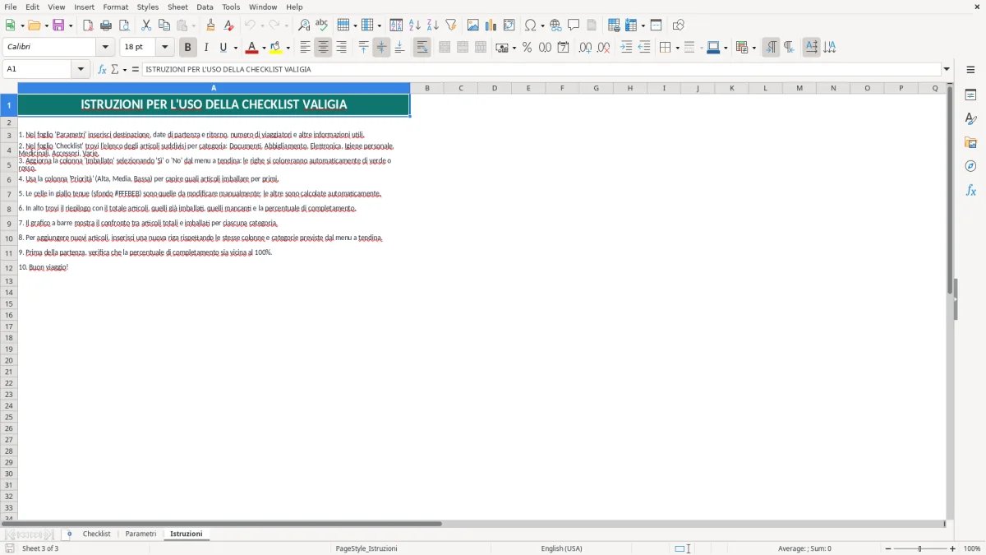This screenshot has height=555, width=986.
Task: Open the Styles menu
Action: pyautogui.click(x=148, y=7)
